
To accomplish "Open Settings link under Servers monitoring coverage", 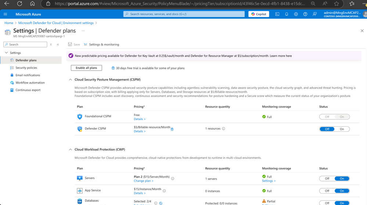I will click(269, 181).
